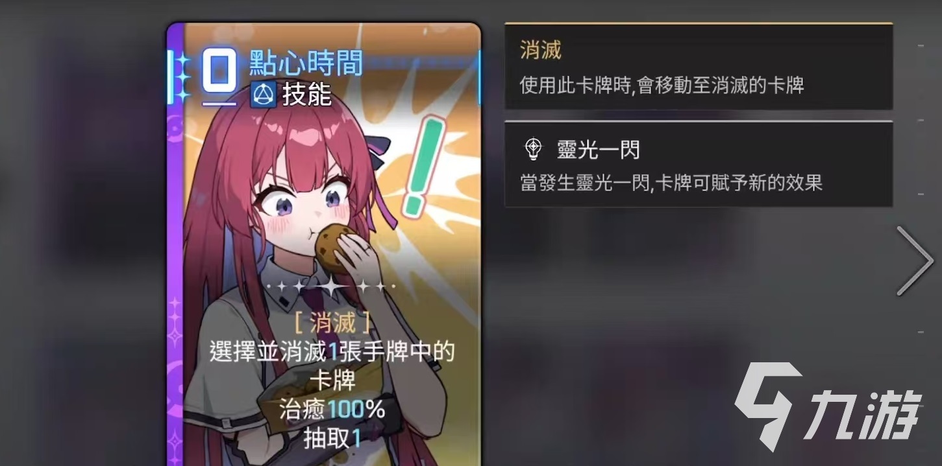Click the cookie in the character's hand
The image size is (942, 466).
pos(337,248)
